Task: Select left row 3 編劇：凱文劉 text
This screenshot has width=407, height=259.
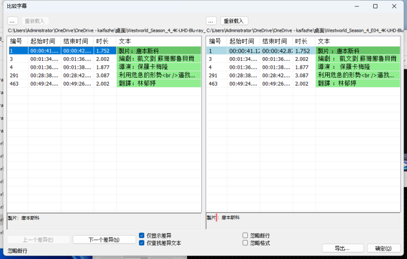Action: (159, 59)
